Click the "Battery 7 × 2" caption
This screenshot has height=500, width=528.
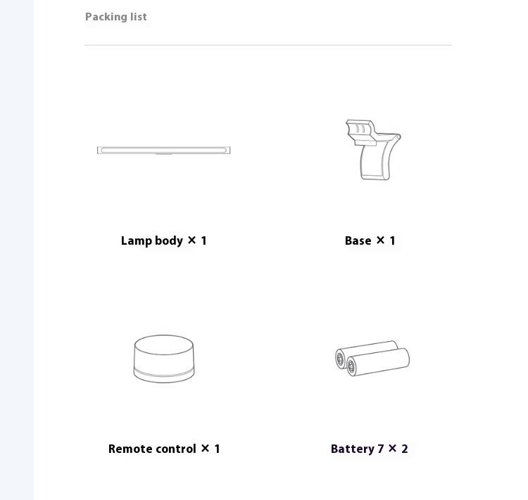[370, 449]
